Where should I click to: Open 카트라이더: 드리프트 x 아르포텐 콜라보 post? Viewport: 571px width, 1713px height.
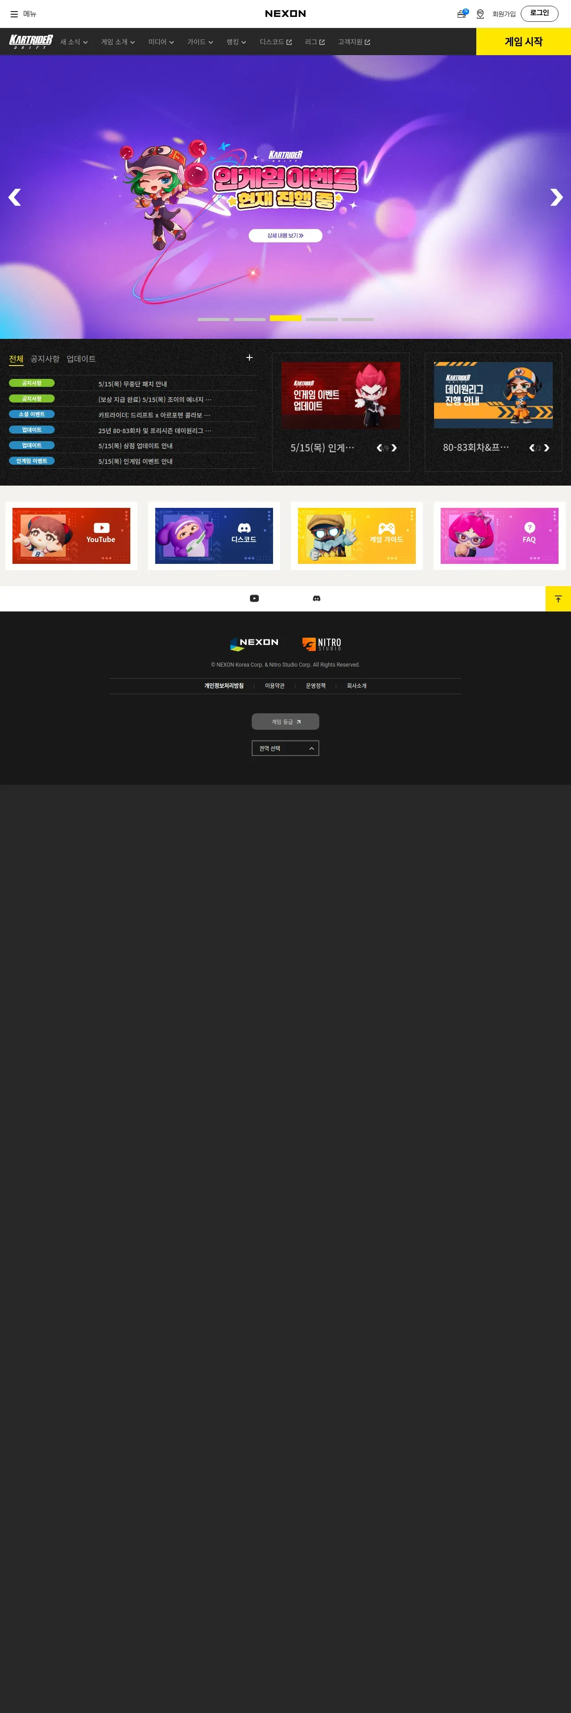click(x=154, y=415)
